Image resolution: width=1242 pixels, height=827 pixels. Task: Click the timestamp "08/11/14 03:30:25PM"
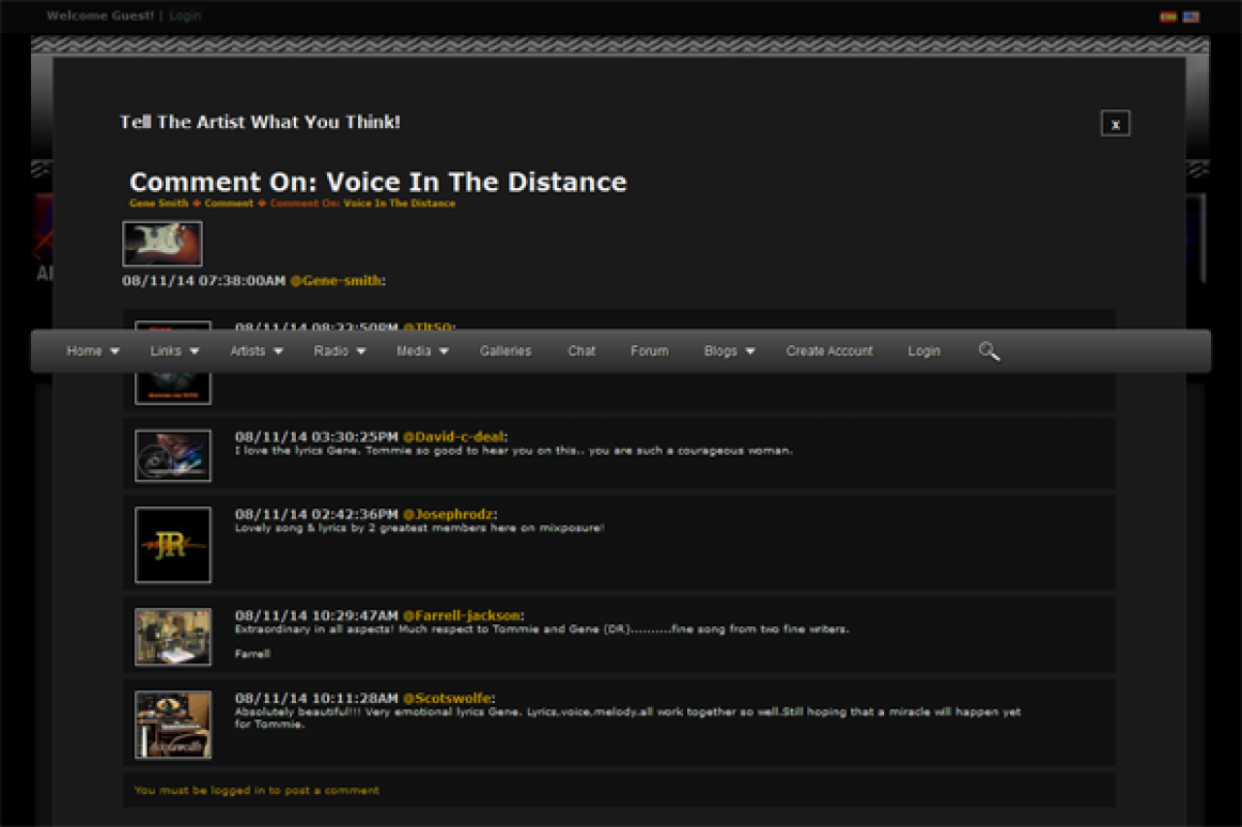[x=316, y=436]
